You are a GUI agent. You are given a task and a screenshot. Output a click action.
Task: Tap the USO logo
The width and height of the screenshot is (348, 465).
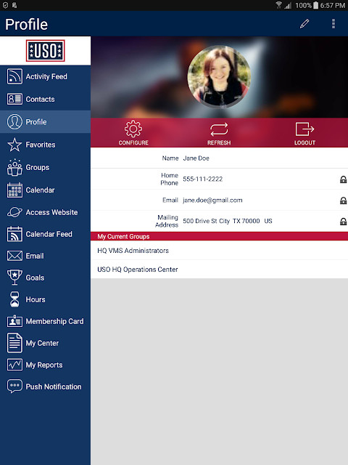(45, 51)
